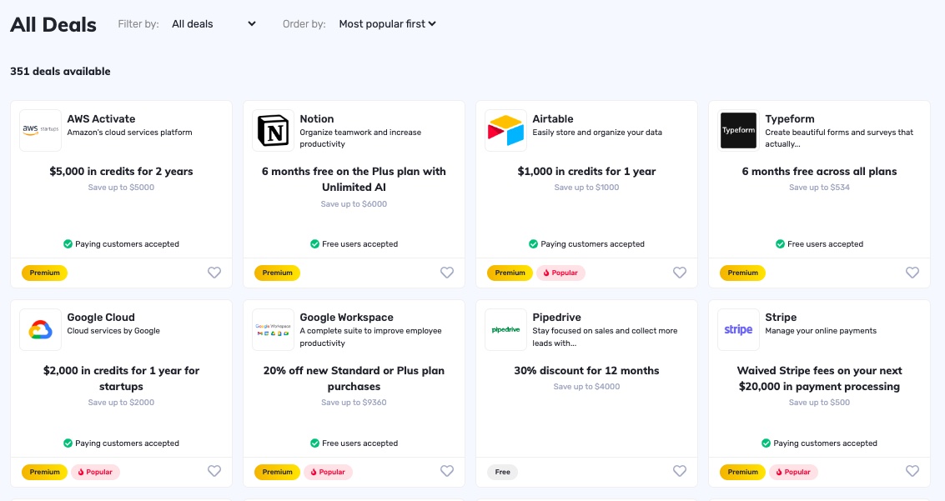The width and height of the screenshot is (945, 501).
Task: Select the Popular tag on Airtable card
Action: coord(560,273)
